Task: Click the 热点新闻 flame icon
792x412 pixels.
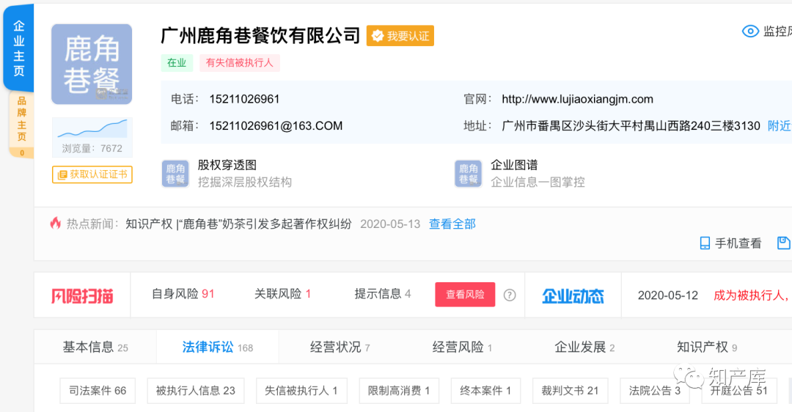Action: pos(56,223)
